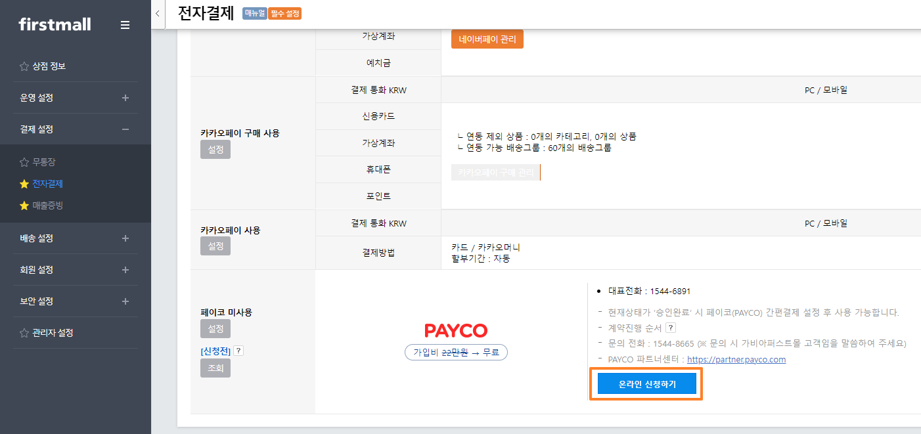This screenshot has width=921, height=434.
Task: Click 결제방법 table cell
Action: click(x=378, y=253)
